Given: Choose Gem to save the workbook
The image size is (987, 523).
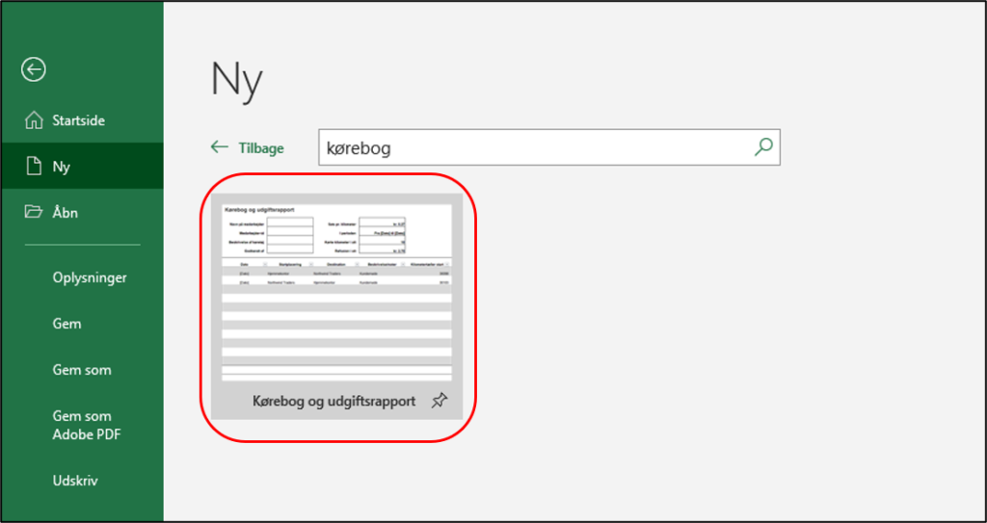Looking at the screenshot, I should point(67,324).
